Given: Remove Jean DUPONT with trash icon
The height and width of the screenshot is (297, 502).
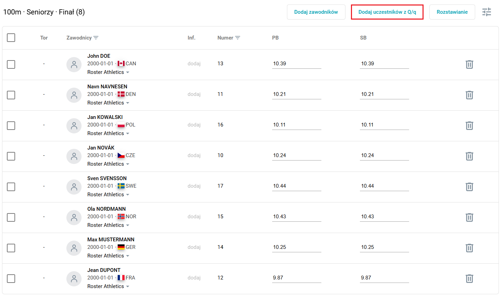Looking at the screenshot, I should pos(469,278).
